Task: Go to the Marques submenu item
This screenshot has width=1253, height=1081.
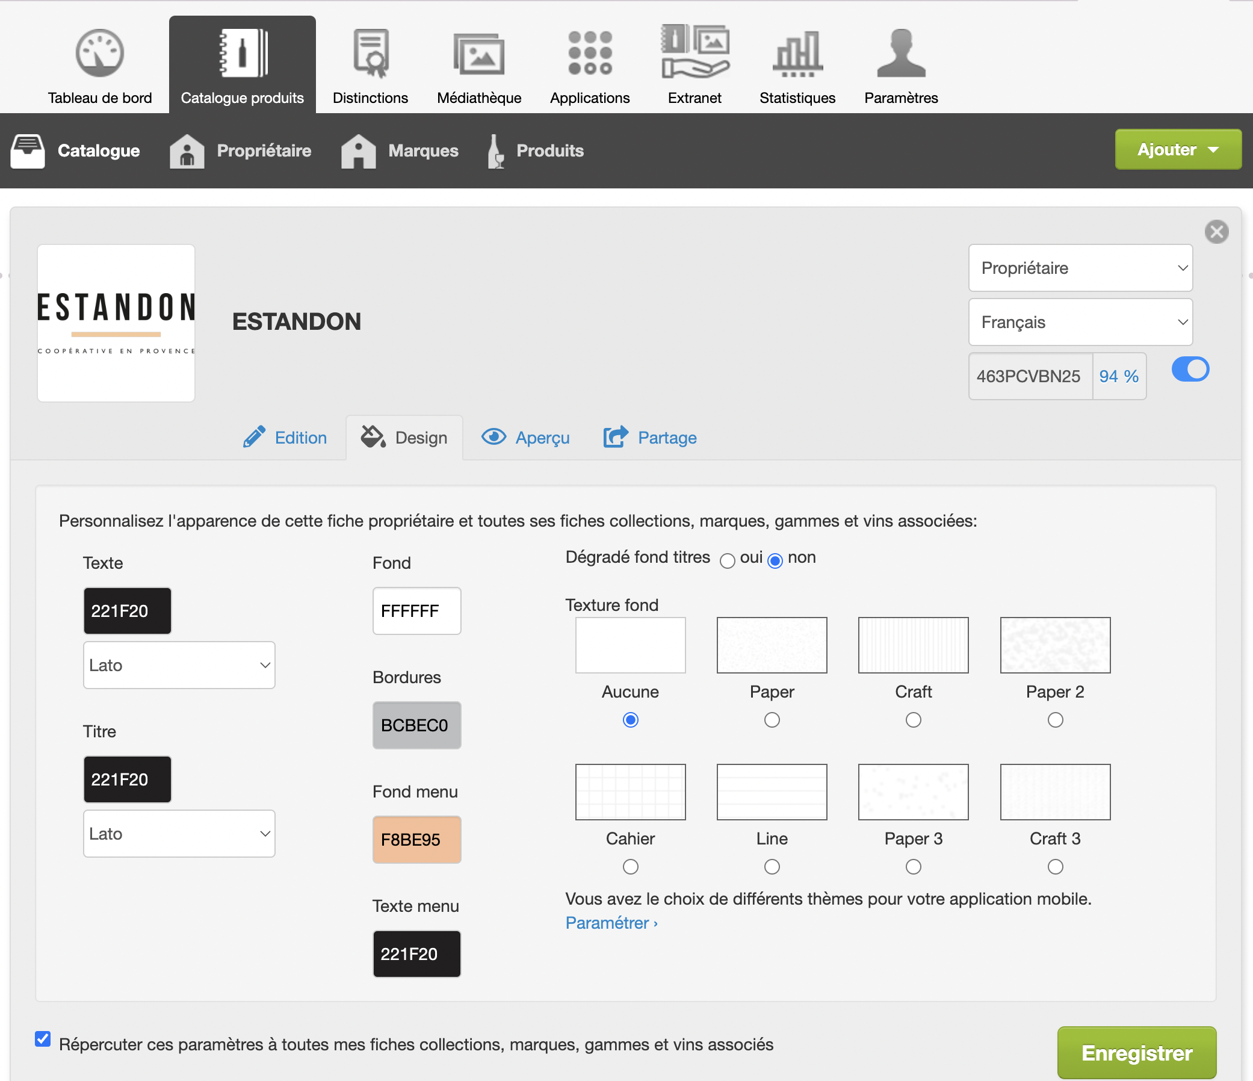Action: click(x=400, y=150)
